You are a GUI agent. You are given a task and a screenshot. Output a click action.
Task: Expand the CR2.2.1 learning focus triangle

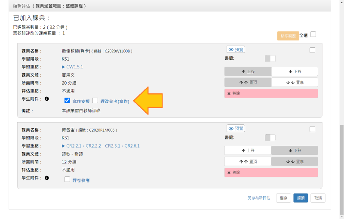pyautogui.click(x=64, y=146)
